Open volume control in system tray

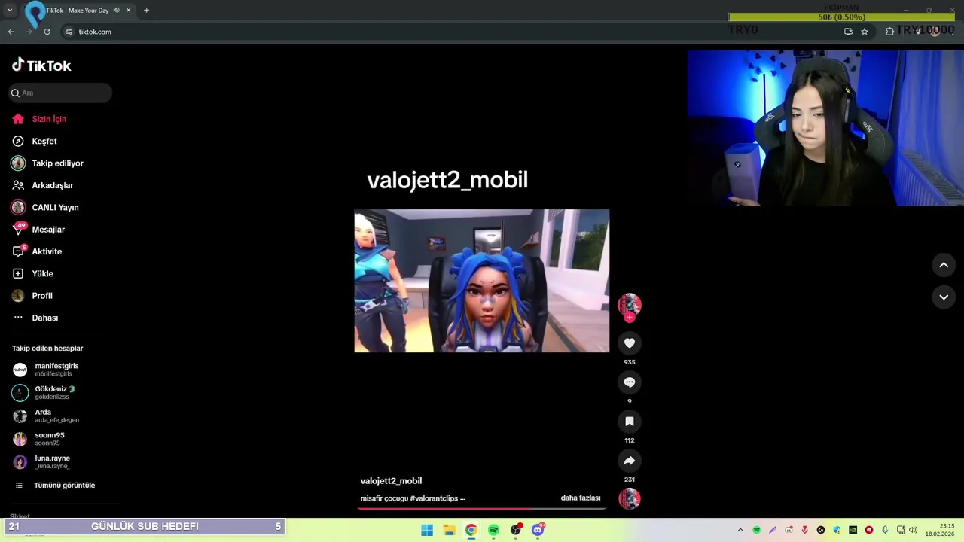point(913,530)
